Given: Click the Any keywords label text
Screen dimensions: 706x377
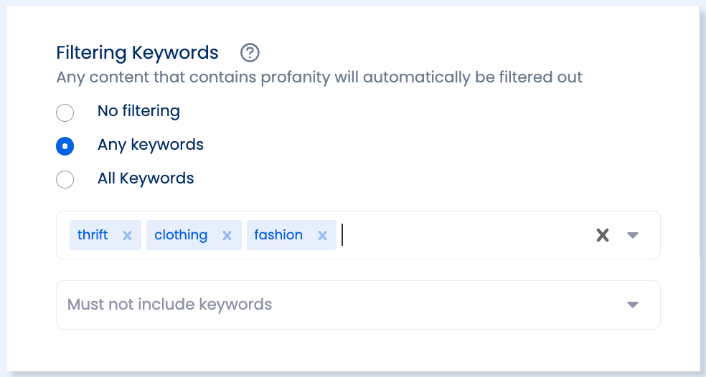Looking at the screenshot, I should coord(151,145).
